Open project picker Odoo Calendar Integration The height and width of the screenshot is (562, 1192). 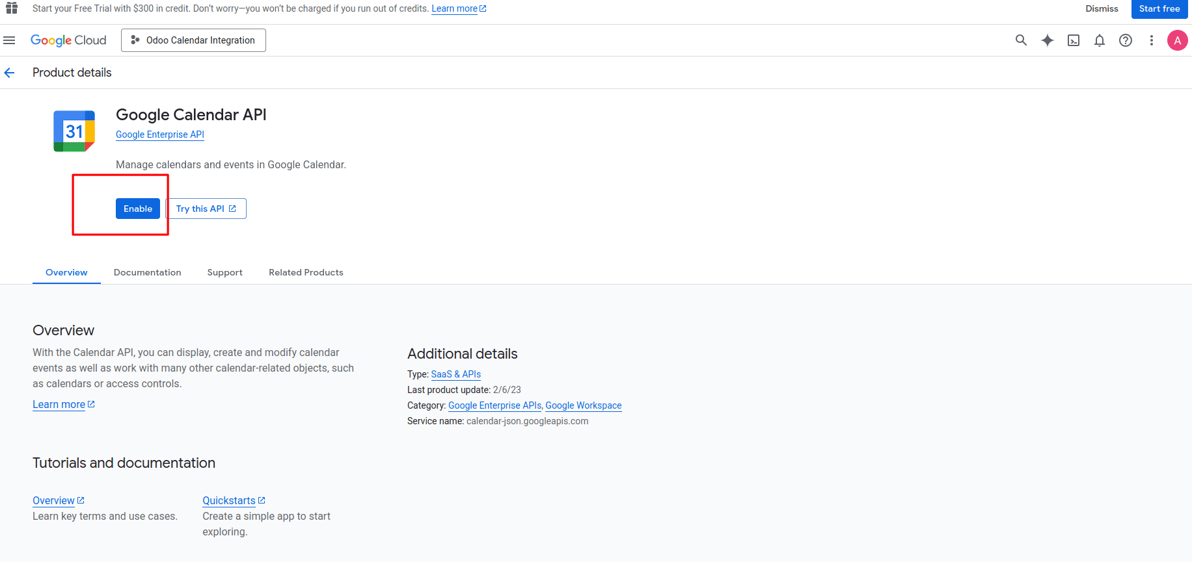193,40
